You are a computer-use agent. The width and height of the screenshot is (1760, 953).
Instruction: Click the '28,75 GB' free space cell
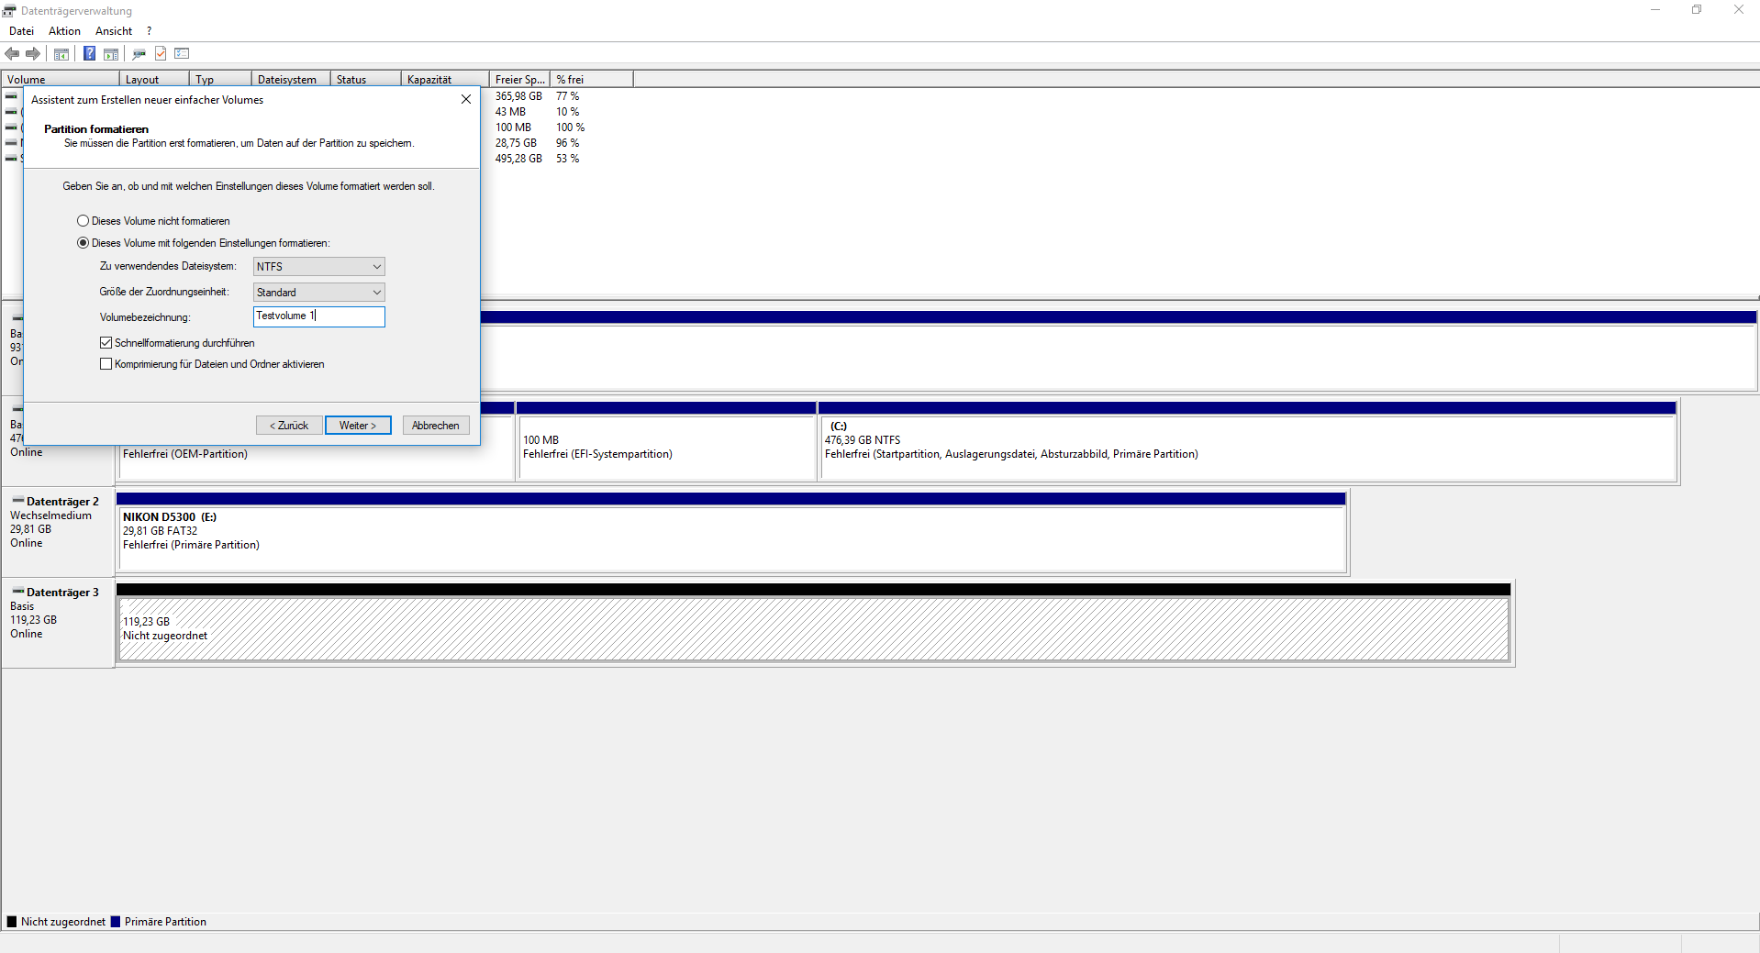click(516, 143)
